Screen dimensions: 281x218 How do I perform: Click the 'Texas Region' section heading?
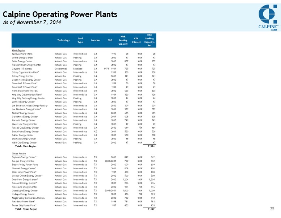click(19, 154)
